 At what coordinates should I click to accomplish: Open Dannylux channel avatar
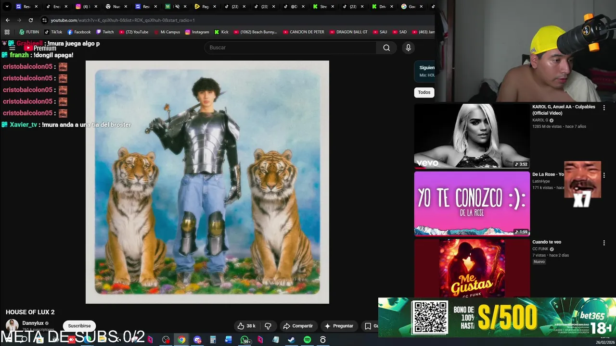point(12,325)
